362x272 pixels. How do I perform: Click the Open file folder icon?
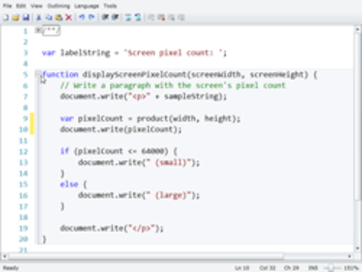pos(15,17)
